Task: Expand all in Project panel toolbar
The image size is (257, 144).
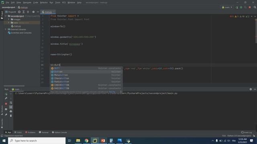Action: coord(24,12)
